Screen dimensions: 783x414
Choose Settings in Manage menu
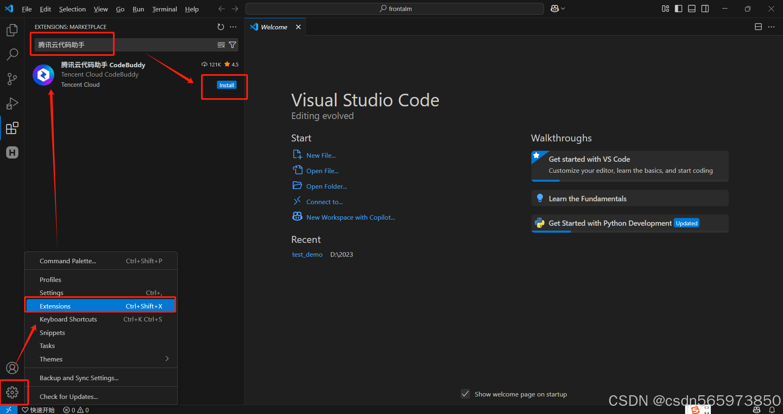click(101, 293)
